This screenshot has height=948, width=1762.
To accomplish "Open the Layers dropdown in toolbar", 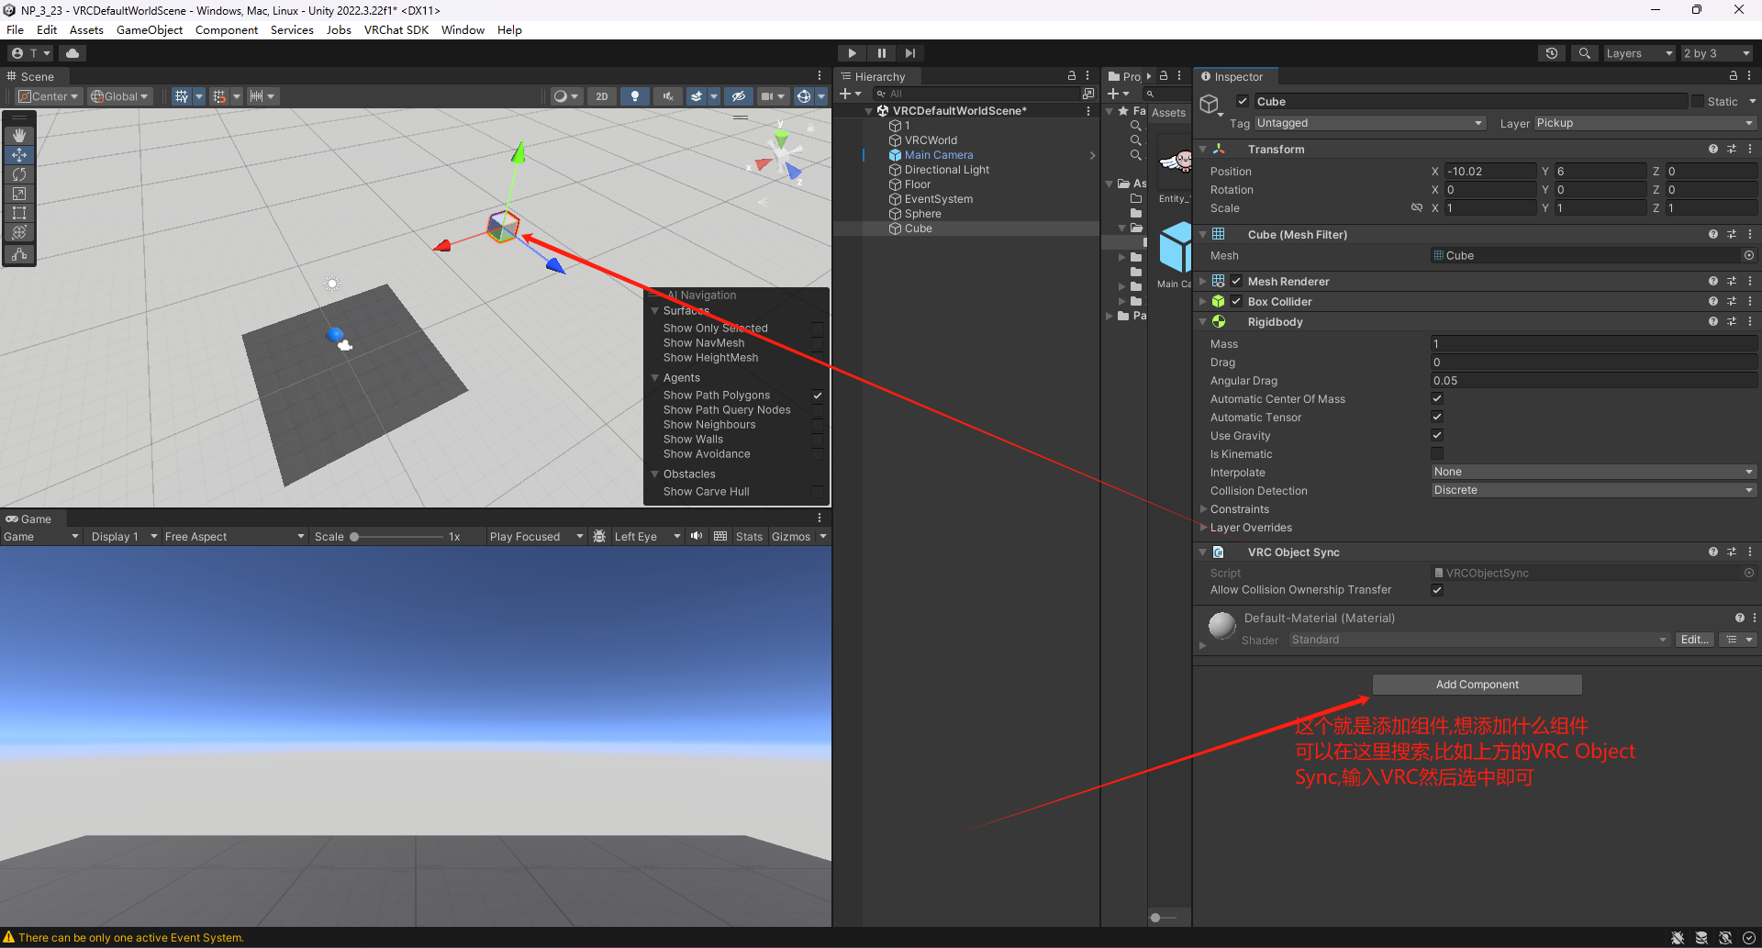I will [x=1640, y=53].
